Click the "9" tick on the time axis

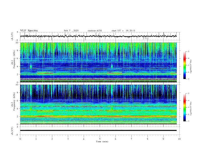pyautogui.click(x=163, y=139)
